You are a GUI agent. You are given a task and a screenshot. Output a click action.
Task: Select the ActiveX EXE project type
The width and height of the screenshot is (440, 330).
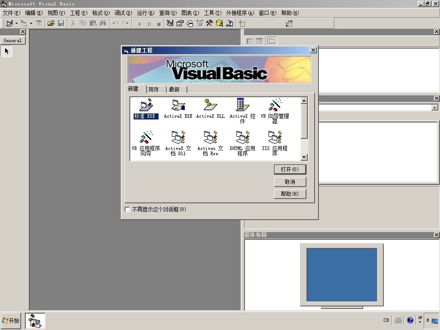[x=178, y=105]
